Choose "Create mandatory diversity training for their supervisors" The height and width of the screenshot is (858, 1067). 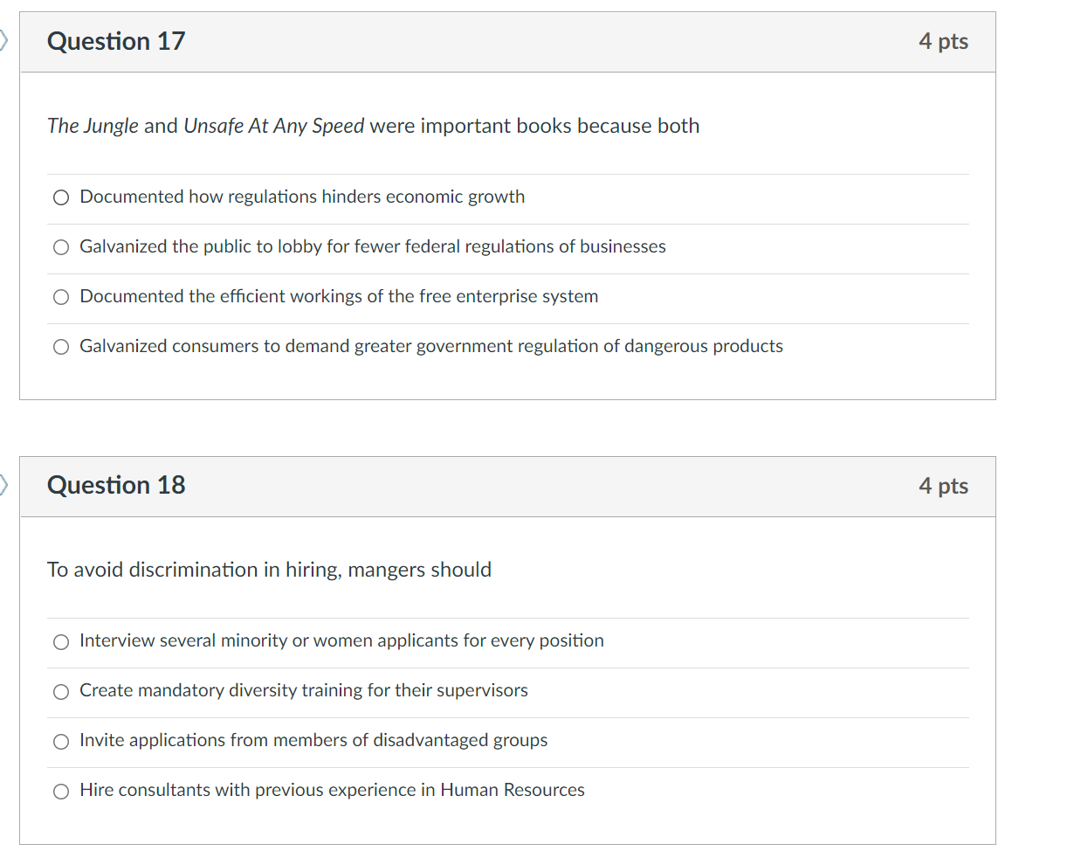click(x=304, y=690)
